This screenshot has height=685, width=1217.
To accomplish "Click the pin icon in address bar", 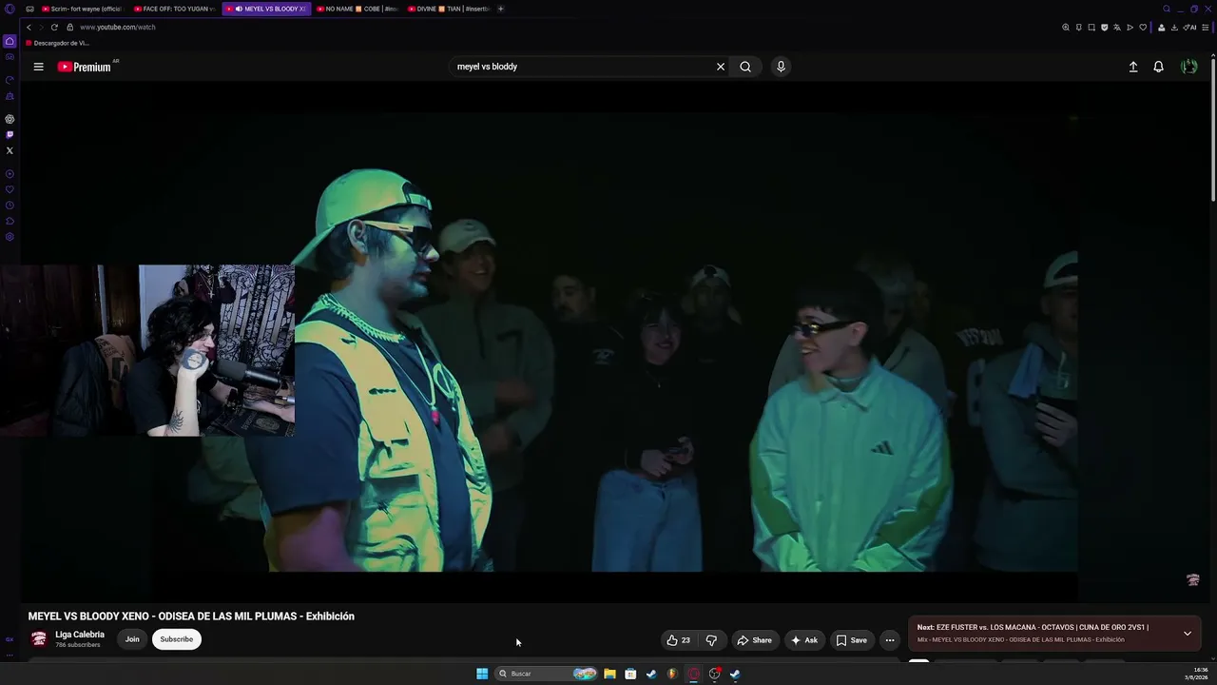I will tap(1078, 28).
